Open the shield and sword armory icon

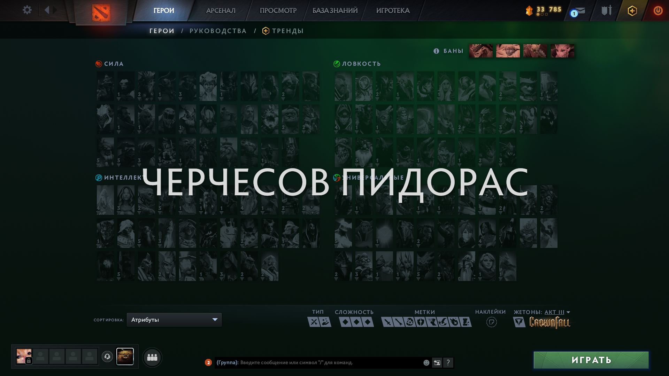(x=607, y=10)
